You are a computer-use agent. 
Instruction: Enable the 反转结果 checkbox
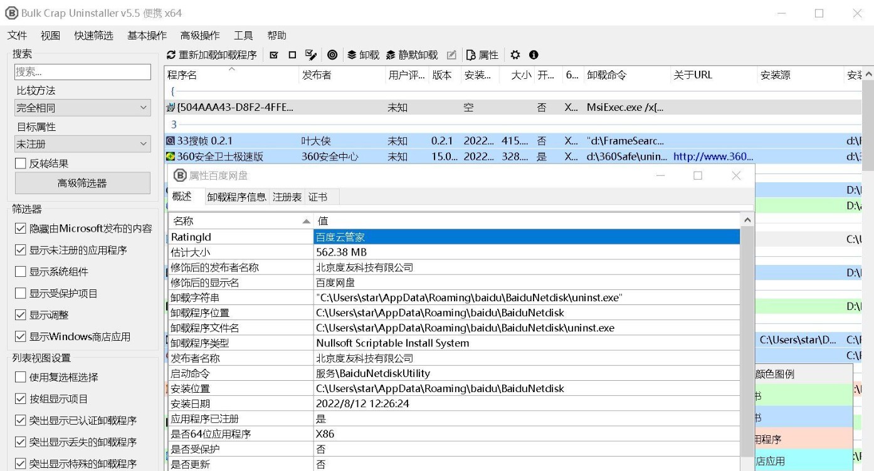click(x=20, y=163)
